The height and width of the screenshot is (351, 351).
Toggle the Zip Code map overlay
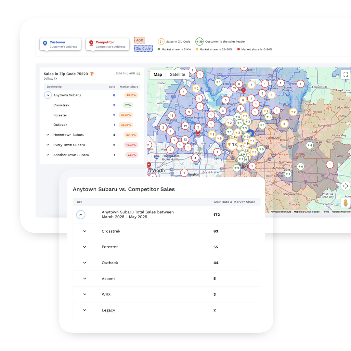pos(143,48)
